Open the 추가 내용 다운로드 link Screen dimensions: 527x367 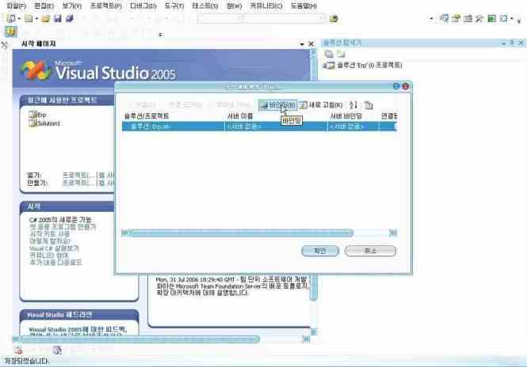[55, 262]
